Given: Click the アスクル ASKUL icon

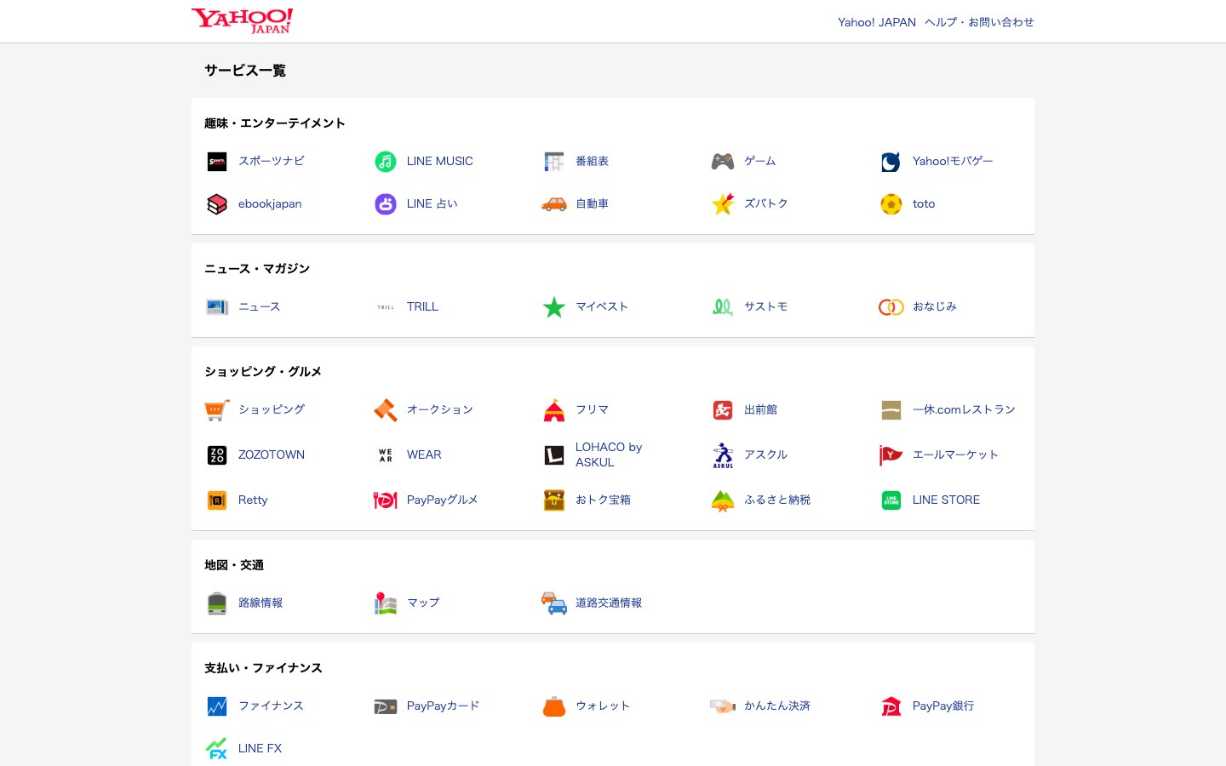Looking at the screenshot, I should click(x=723, y=455).
